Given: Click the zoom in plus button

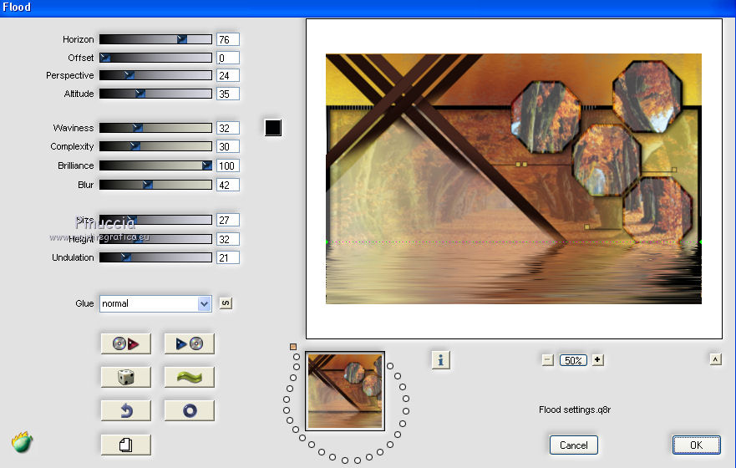Looking at the screenshot, I should [597, 360].
